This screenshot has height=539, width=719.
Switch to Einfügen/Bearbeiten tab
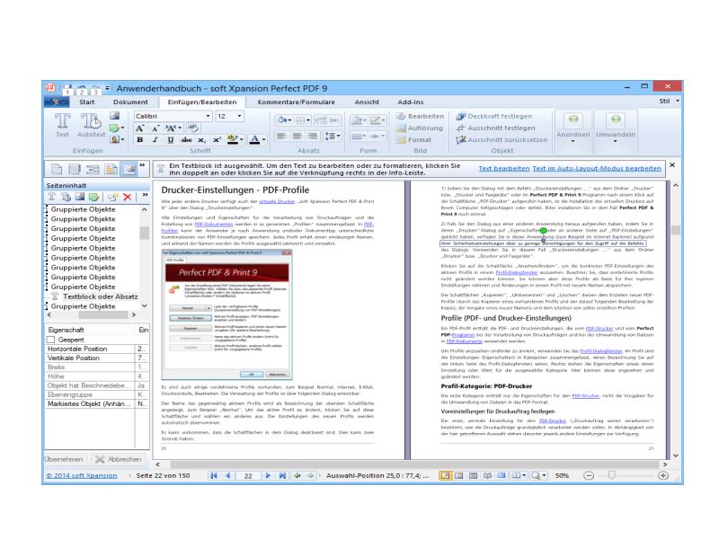202,102
